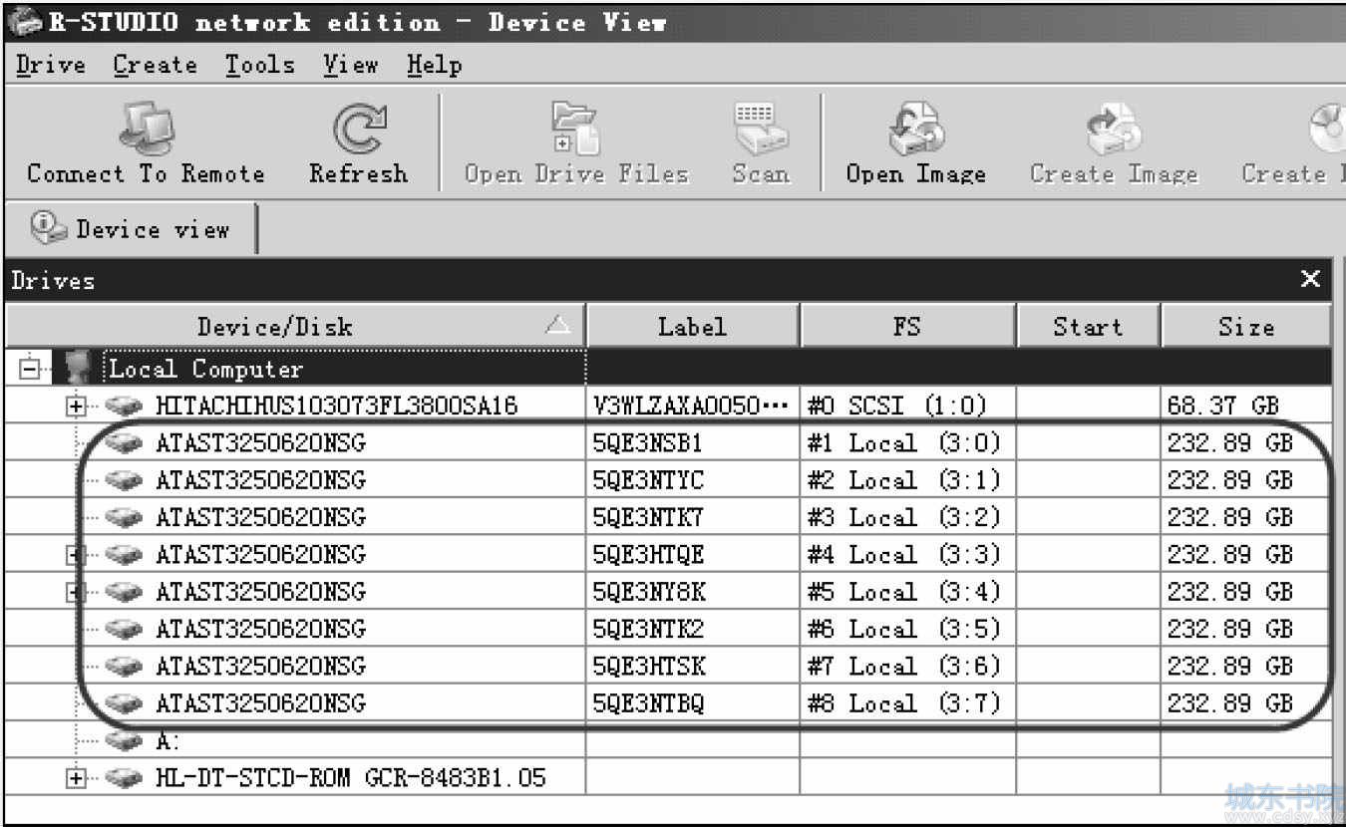Screen dimensions: 1346x827
Task: Select the A: drive row
Action: [668, 740]
